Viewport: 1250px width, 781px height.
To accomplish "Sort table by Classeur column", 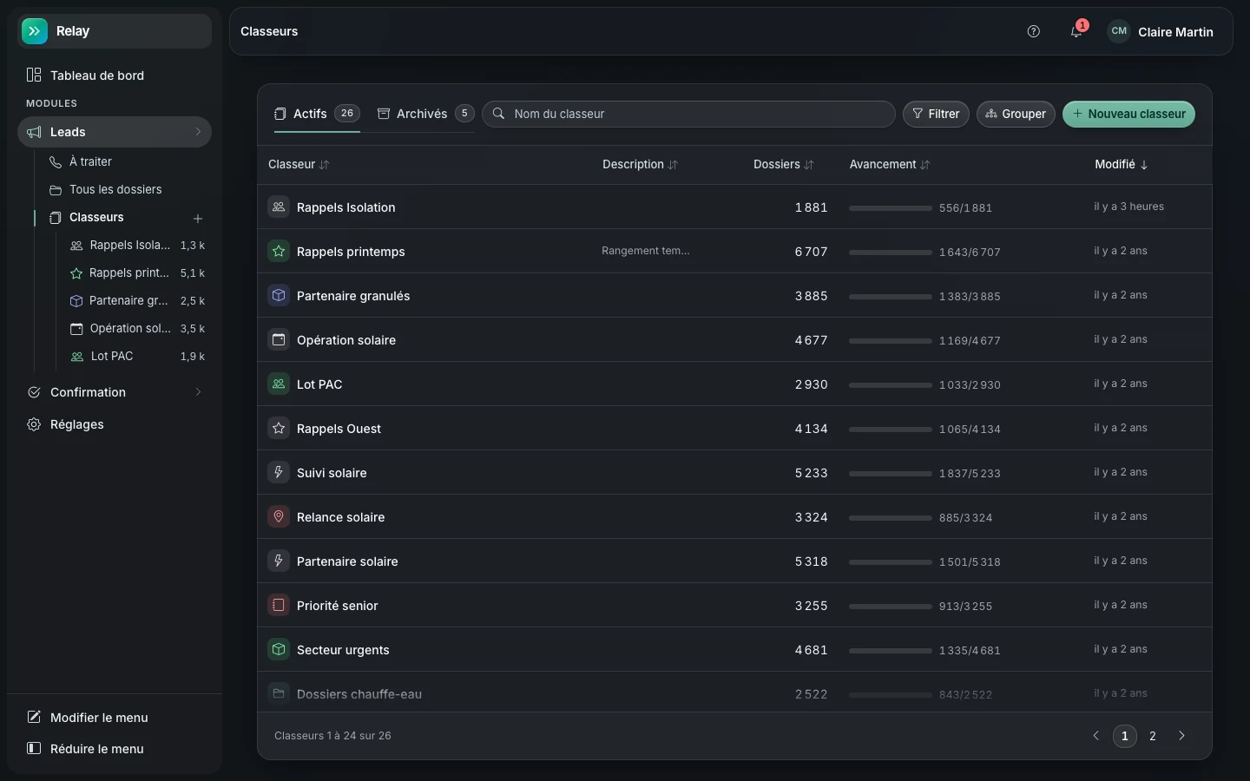I will tap(299, 165).
